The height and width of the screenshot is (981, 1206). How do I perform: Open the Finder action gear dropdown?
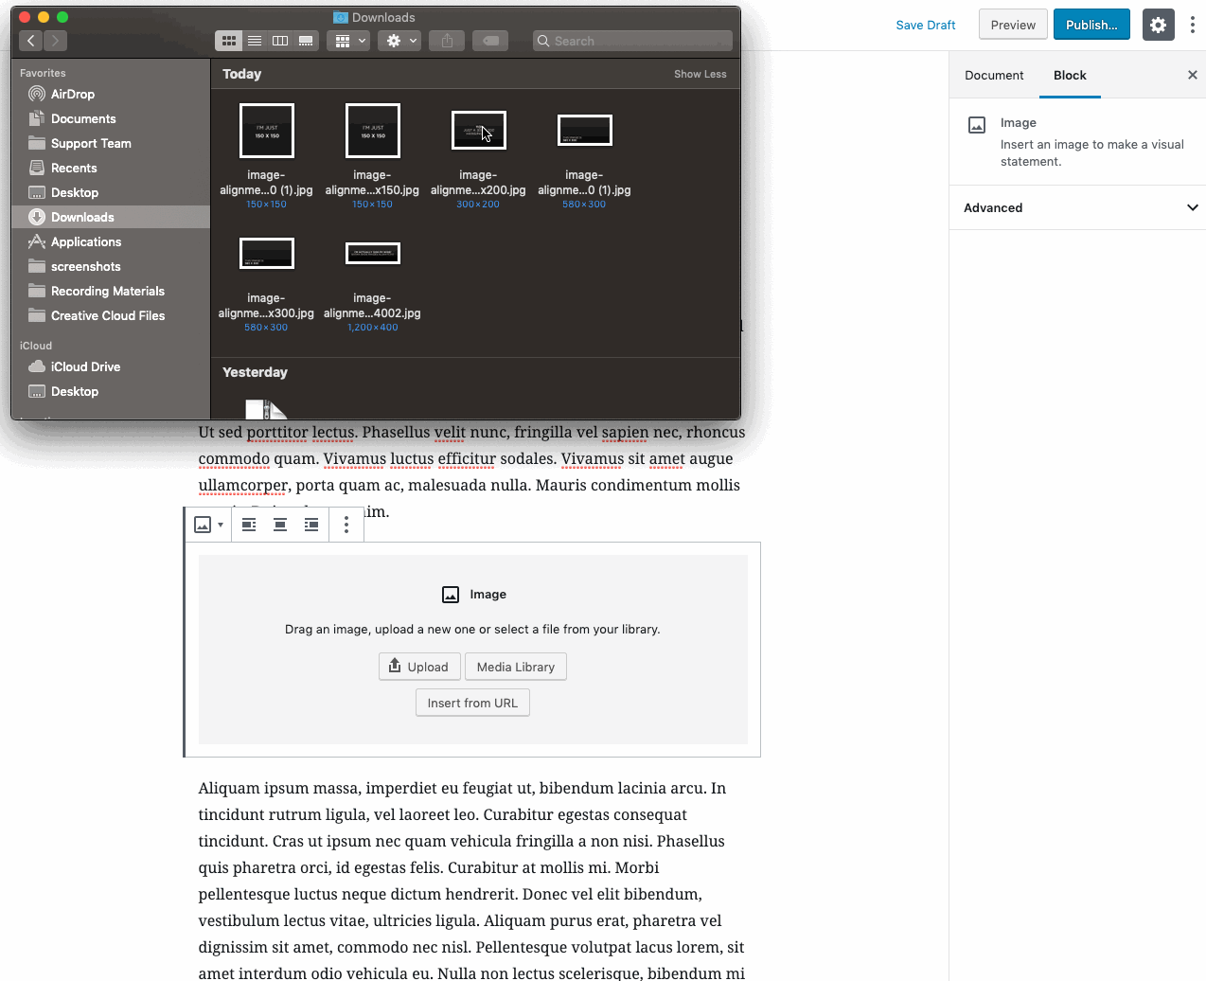(x=399, y=40)
